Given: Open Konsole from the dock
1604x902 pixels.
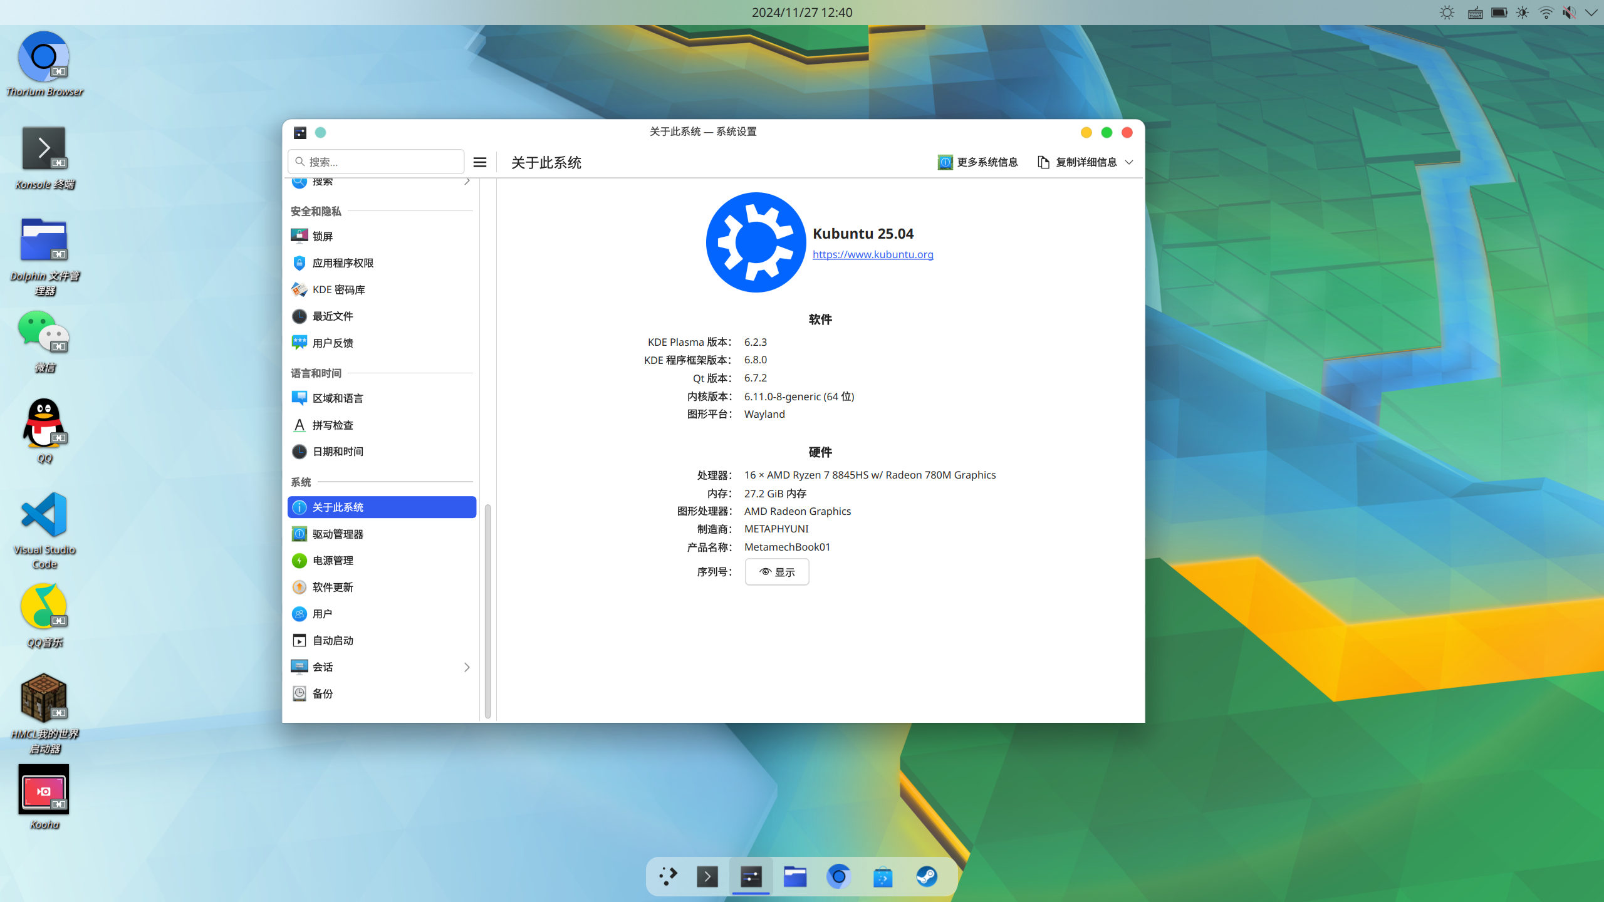Looking at the screenshot, I should point(707,876).
